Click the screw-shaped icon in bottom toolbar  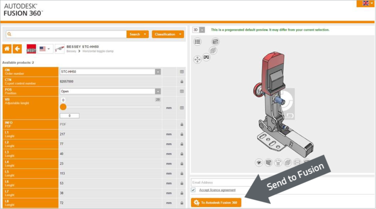278,163
